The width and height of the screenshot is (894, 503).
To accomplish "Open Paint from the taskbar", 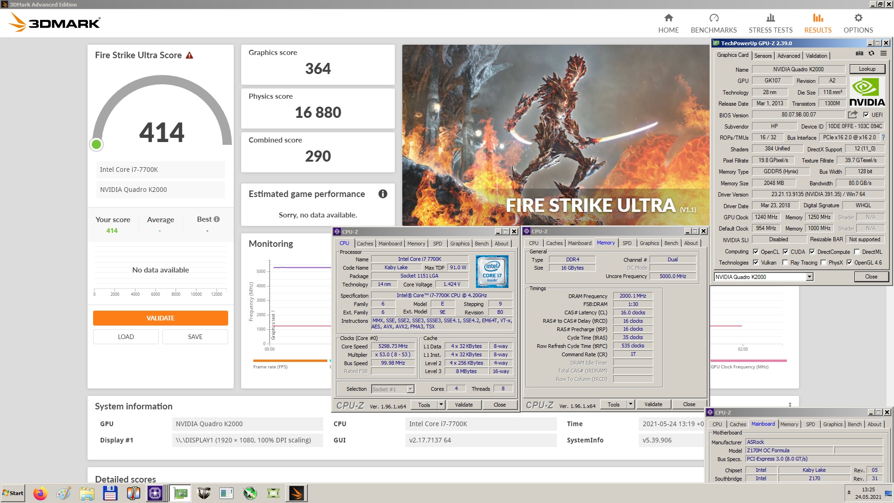I will (x=63, y=493).
